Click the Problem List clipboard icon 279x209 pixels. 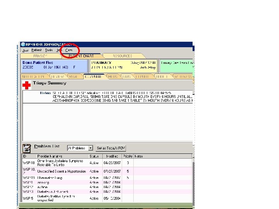click(27, 148)
